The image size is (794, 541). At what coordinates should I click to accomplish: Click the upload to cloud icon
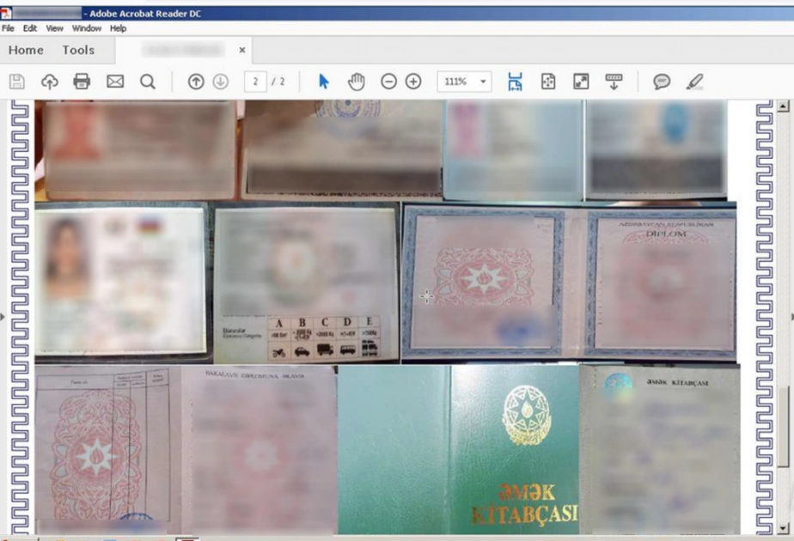[x=49, y=82]
